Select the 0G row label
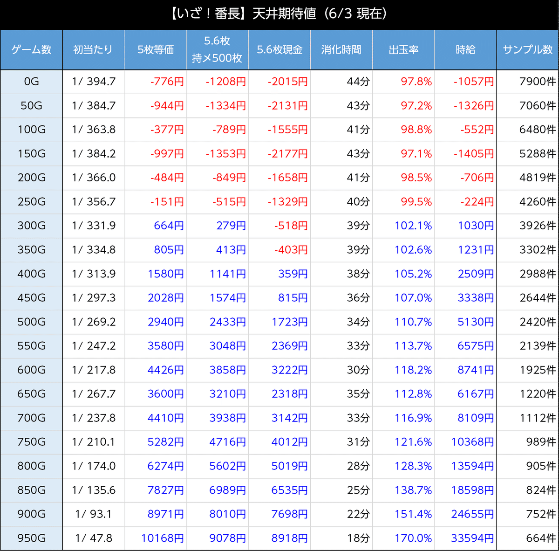 31,82
